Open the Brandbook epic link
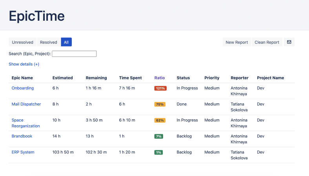309x176 pixels. (22, 136)
